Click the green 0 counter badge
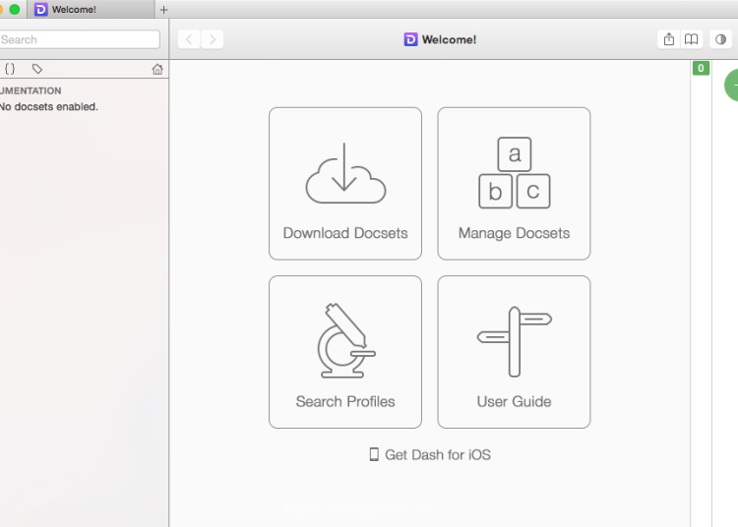Screen dimensions: 738x527 pos(701,68)
